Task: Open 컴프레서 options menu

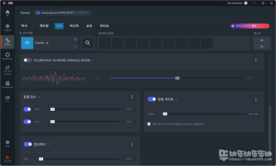Action: click(132, 144)
